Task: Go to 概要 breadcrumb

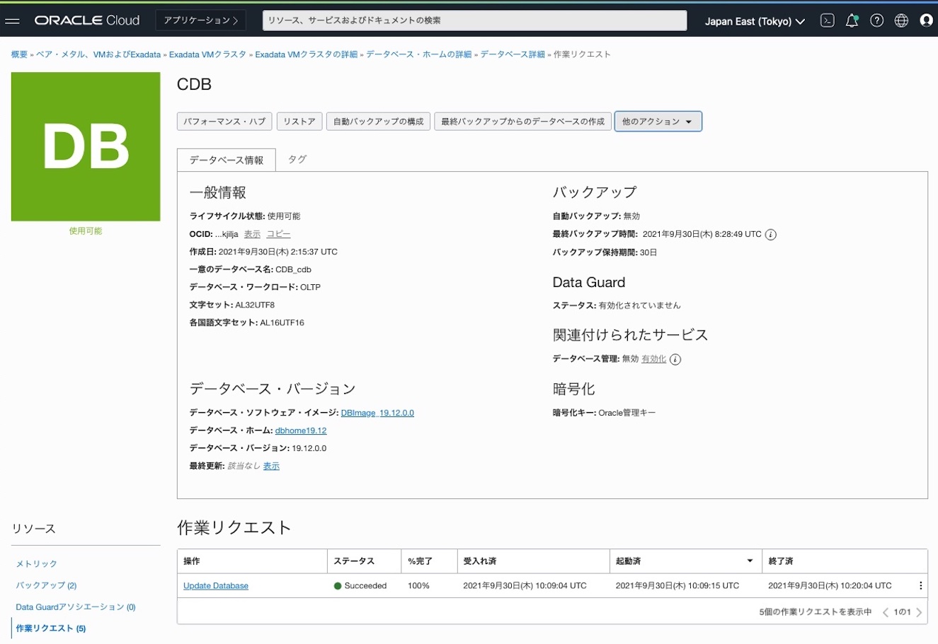Action: [x=19, y=54]
